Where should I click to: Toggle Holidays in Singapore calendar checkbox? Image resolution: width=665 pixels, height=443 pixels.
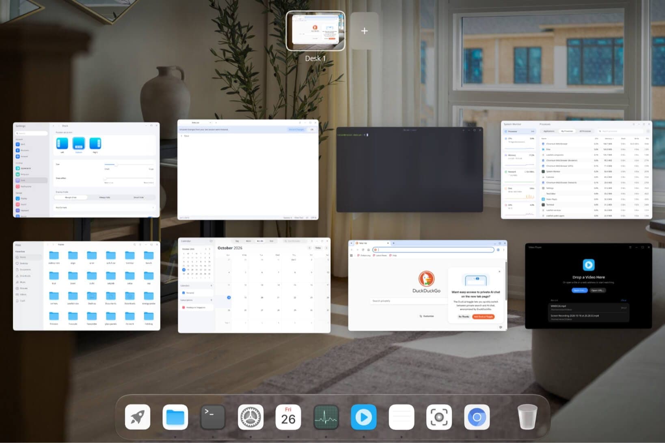(184, 308)
